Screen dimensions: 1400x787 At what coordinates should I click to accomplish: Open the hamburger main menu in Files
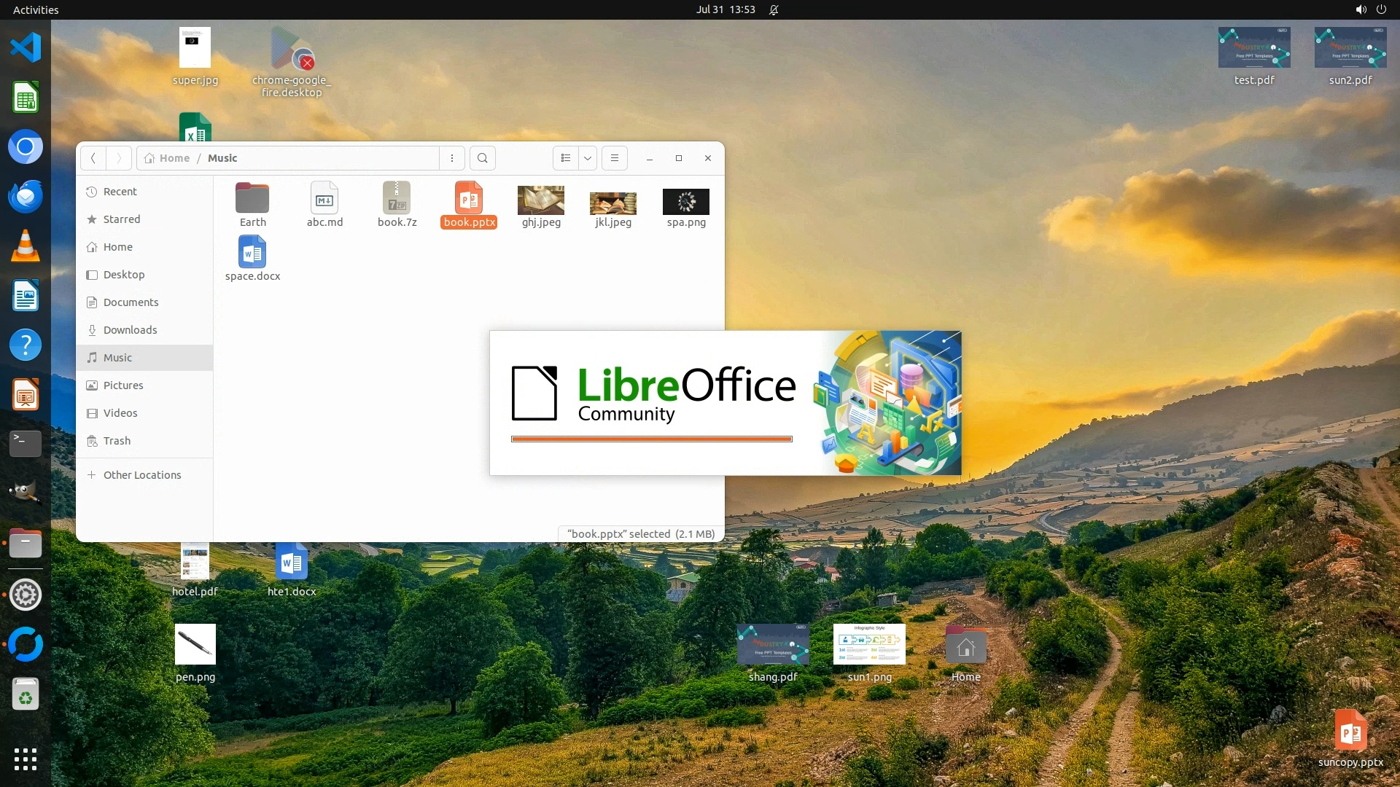point(615,158)
